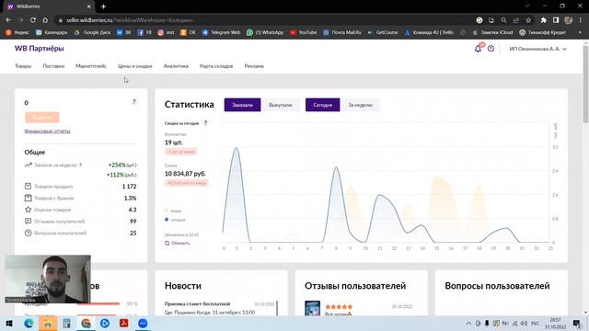The image size is (589, 331).
Task: Open Adobe Acrobat from taskbar
Action: 124,324
